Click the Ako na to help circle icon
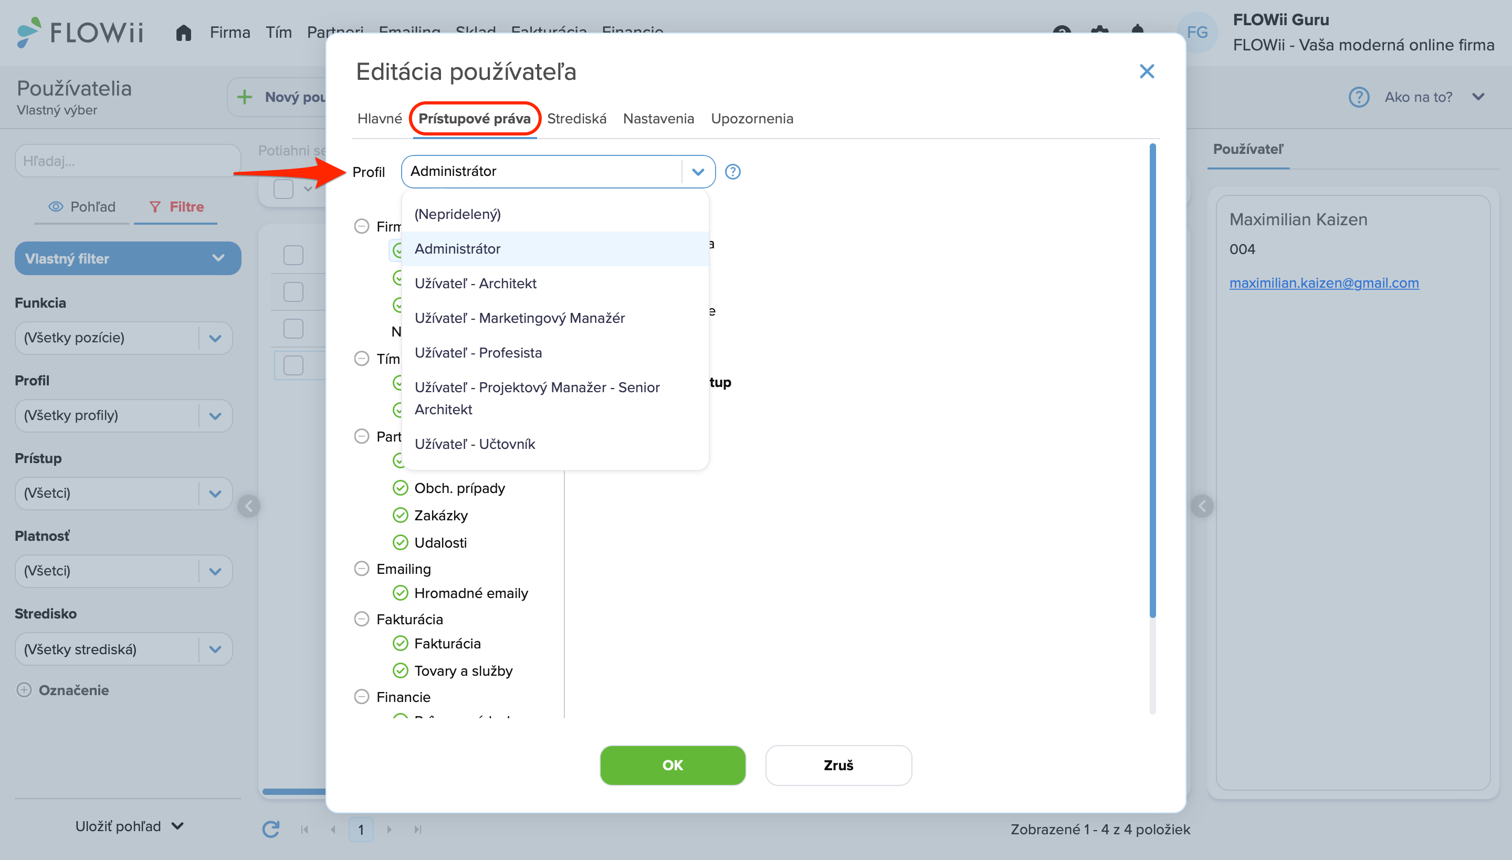 pyautogui.click(x=1359, y=97)
